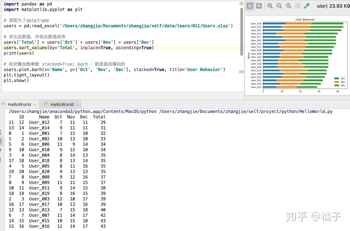Click 'User_001' in console output
This screenshot has height=231, width=350.
coord(39,133)
